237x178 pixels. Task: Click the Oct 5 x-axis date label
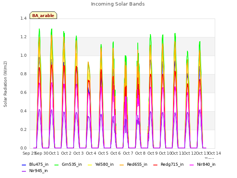[x=103, y=153]
